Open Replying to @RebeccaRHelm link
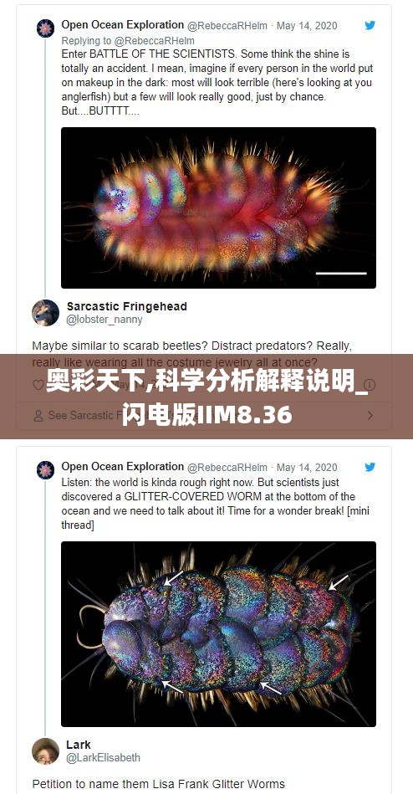The height and width of the screenshot is (794, 413). tap(128, 40)
